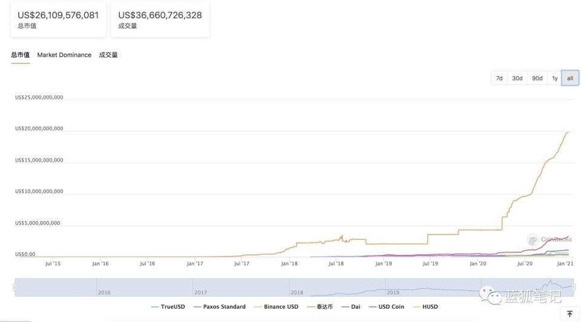581x322 pixels.
Task: Switch to the 成交量 tab
Action: coord(108,55)
